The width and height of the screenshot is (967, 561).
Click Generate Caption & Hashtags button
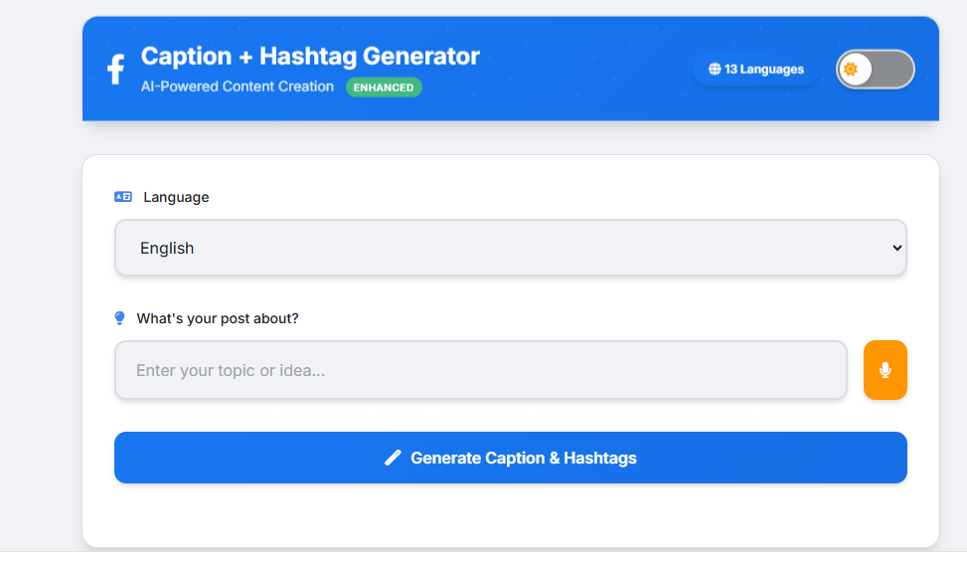click(x=511, y=458)
